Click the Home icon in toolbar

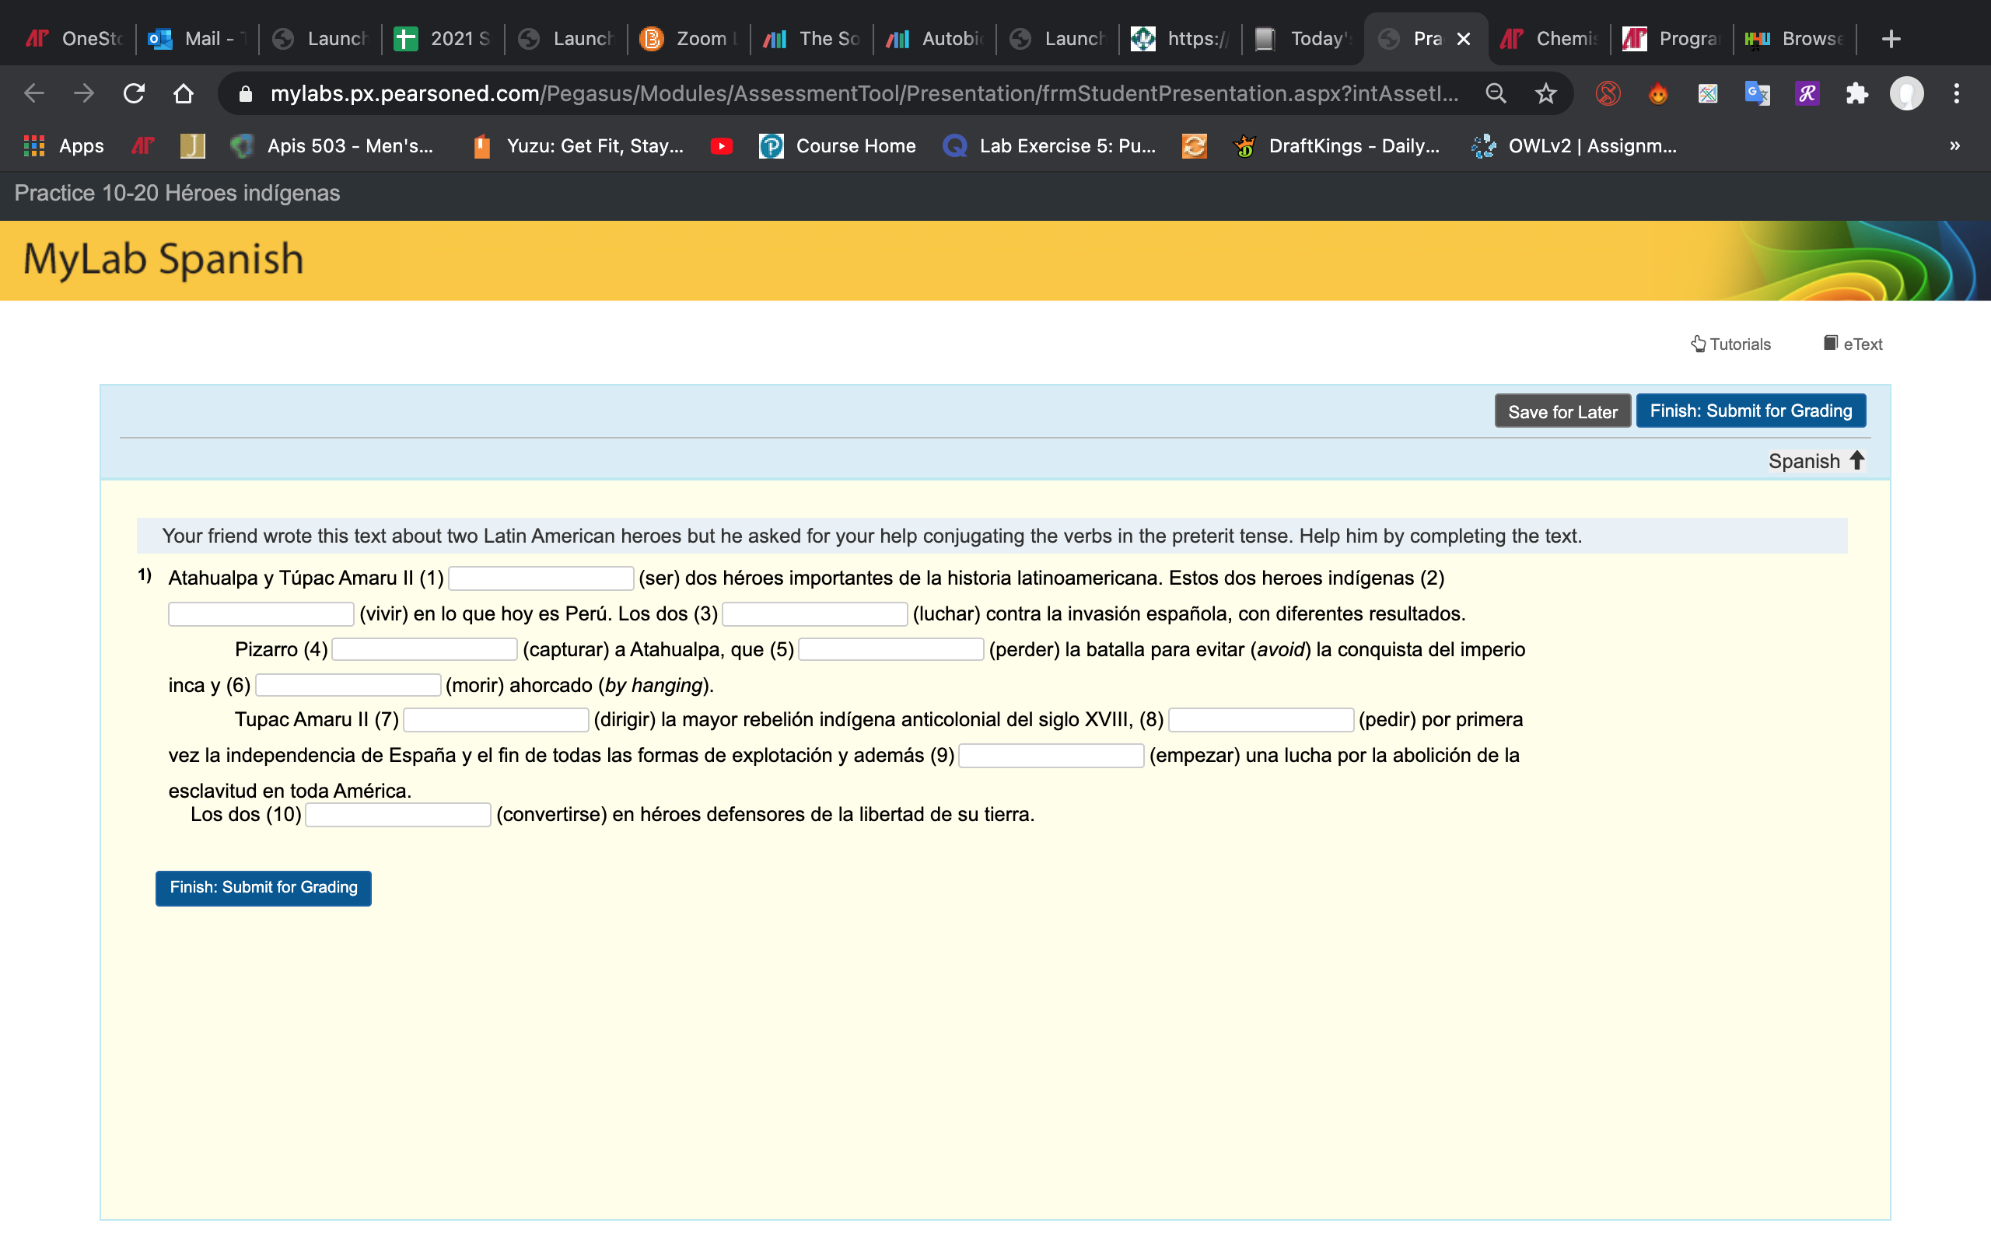point(184,94)
